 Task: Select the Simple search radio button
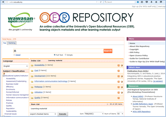pos(65,55)
